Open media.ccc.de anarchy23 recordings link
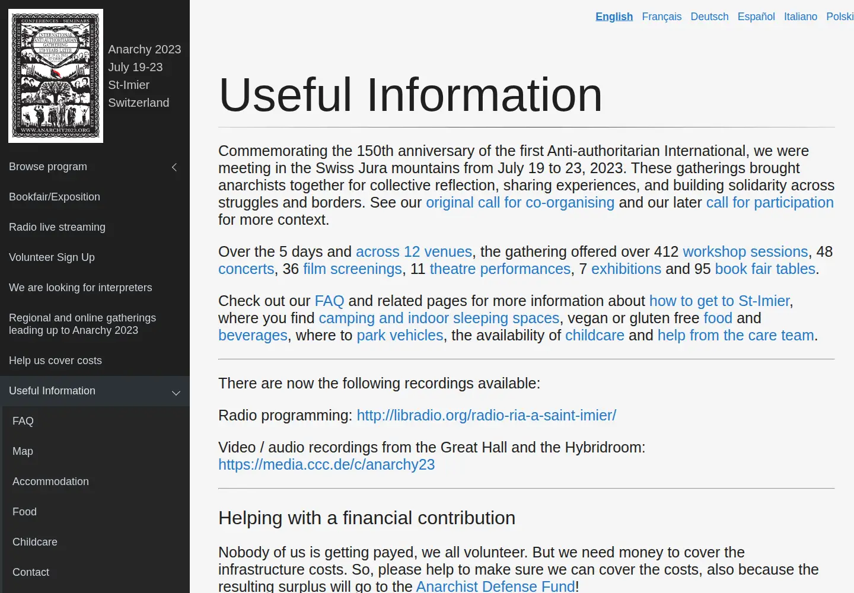 (x=326, y=464)
